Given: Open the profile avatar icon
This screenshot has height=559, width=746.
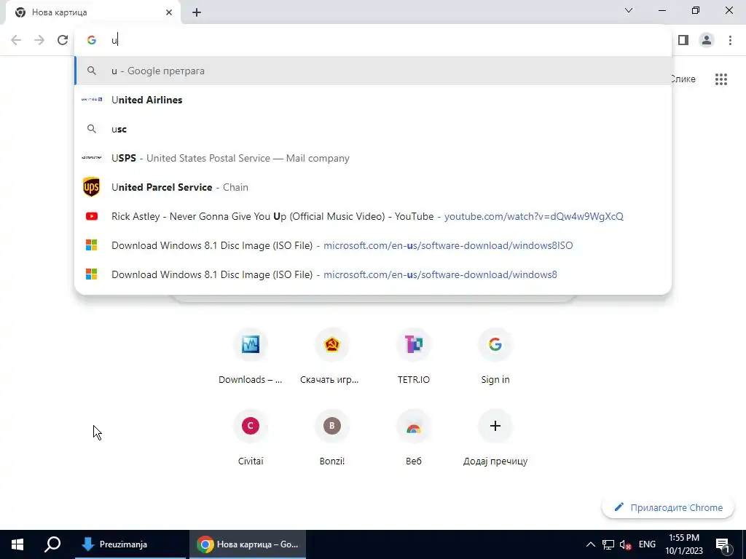Looking at the screenshot, I should point(707,40).
